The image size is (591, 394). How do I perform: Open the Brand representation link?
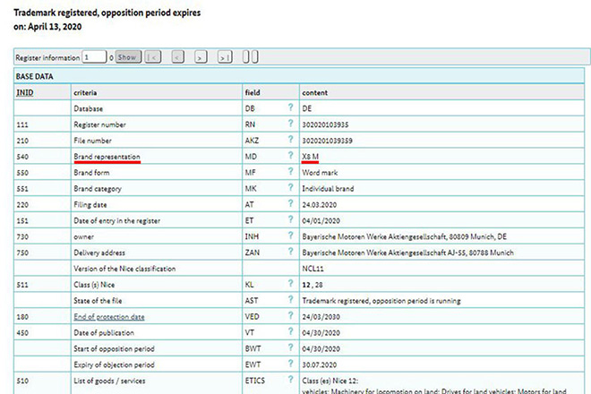[106, 156]
